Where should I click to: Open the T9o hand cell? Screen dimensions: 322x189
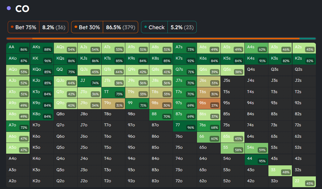113,104
